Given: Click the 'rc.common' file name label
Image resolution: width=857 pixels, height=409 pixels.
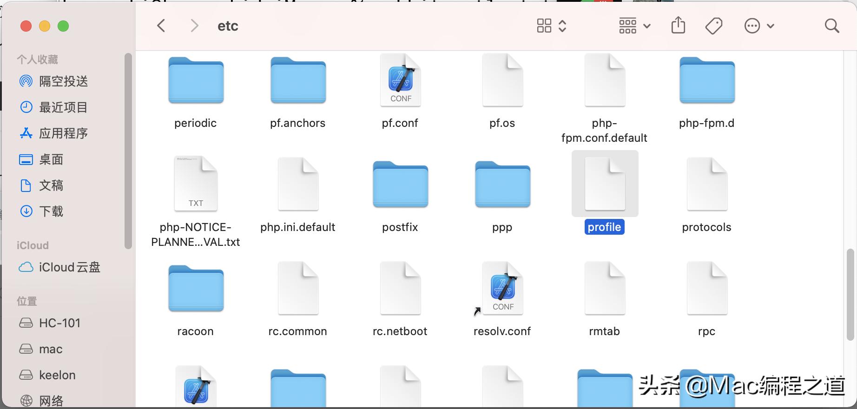Looking at the screenshot, I should [x=298, y=331].
